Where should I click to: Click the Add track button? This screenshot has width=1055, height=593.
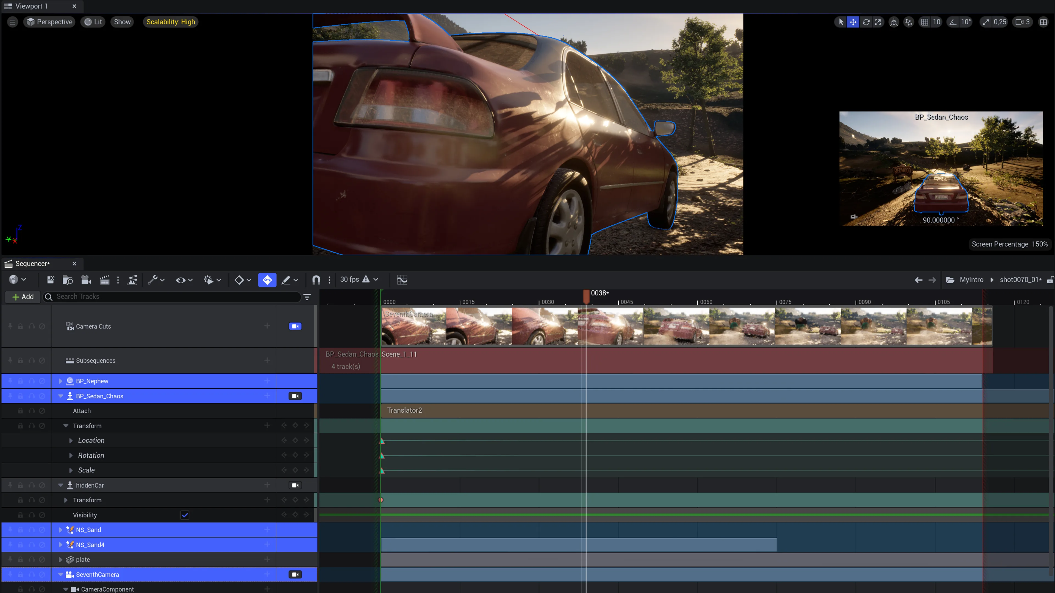[x=23, y=297]
